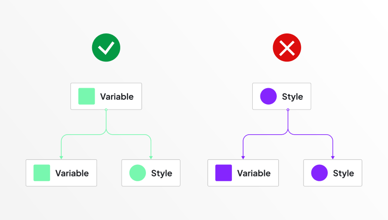Click the red X circle icon
The width and height of the screenshot is (388, 220).
click(287, 47)
